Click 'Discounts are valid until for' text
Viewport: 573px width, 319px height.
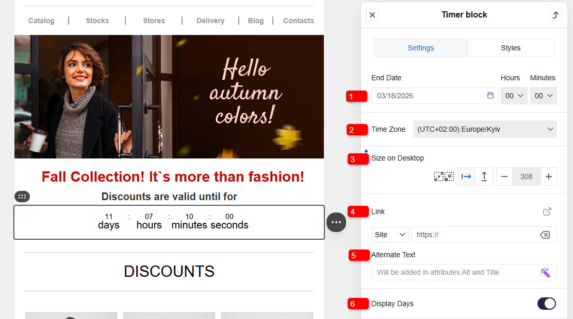tap(169, 197)
